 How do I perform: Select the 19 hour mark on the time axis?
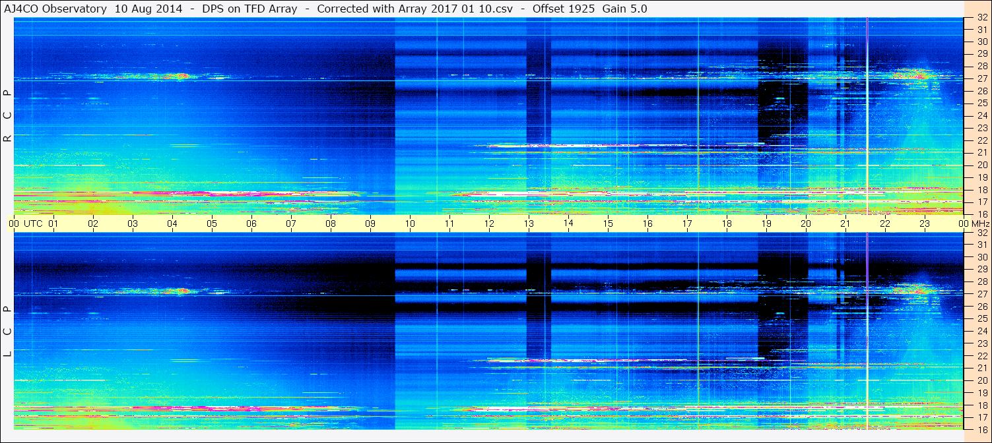[766, 223]
